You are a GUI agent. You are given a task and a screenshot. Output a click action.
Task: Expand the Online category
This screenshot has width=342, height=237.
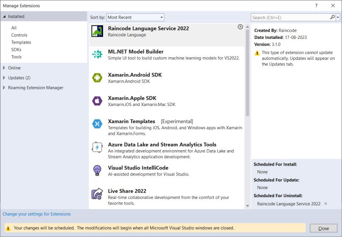point(4,68)
